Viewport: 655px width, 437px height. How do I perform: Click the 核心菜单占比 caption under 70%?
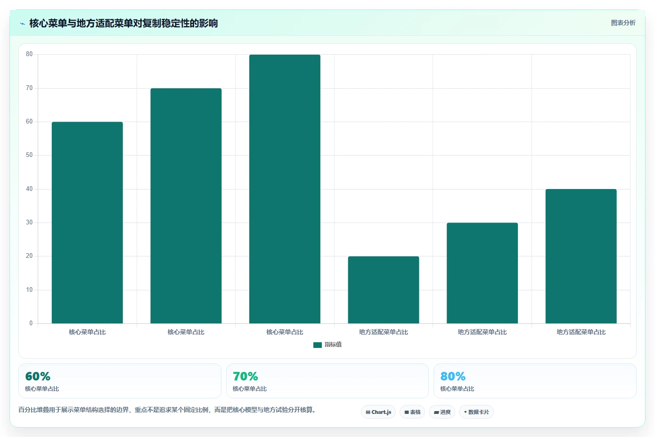[250, 389]
